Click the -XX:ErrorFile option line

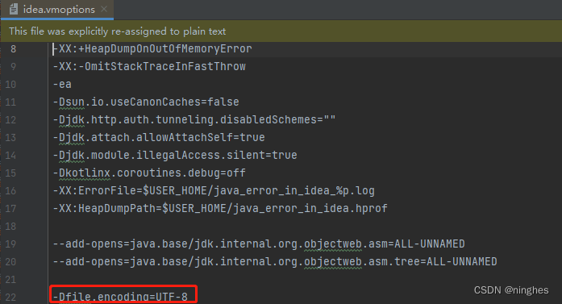pyautogui.click(x=214, y=190)
